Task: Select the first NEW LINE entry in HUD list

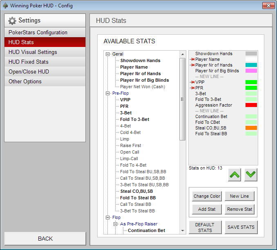Action: click(209, 76)
